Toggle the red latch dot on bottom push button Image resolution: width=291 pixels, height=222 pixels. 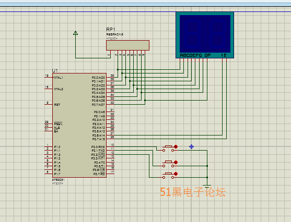point(176,174)
